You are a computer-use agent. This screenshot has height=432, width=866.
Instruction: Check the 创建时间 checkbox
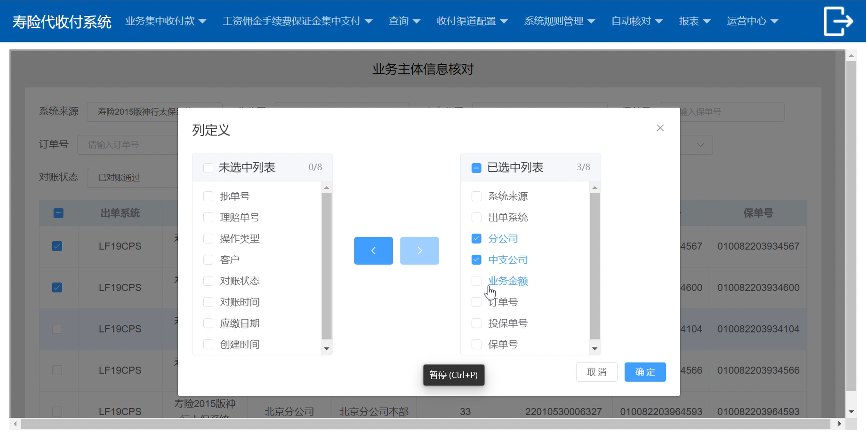click(x=208, y=345)
